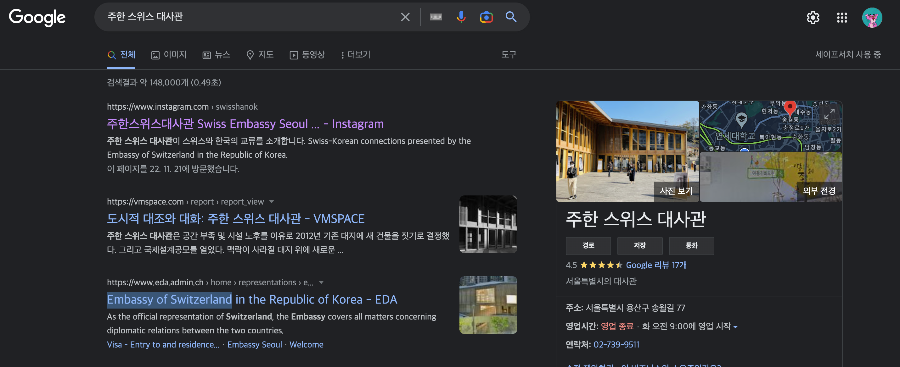This screenshot has height=367, width=900.
Task: Open the Google account profile avatar
Action: point(872,18)
